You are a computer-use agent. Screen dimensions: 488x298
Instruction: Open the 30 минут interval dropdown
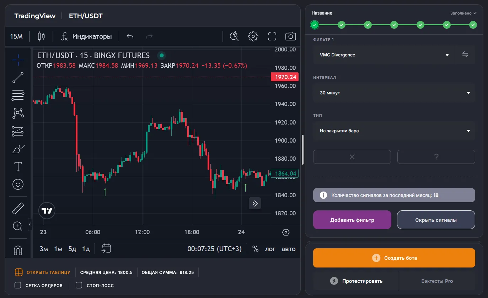394,93
